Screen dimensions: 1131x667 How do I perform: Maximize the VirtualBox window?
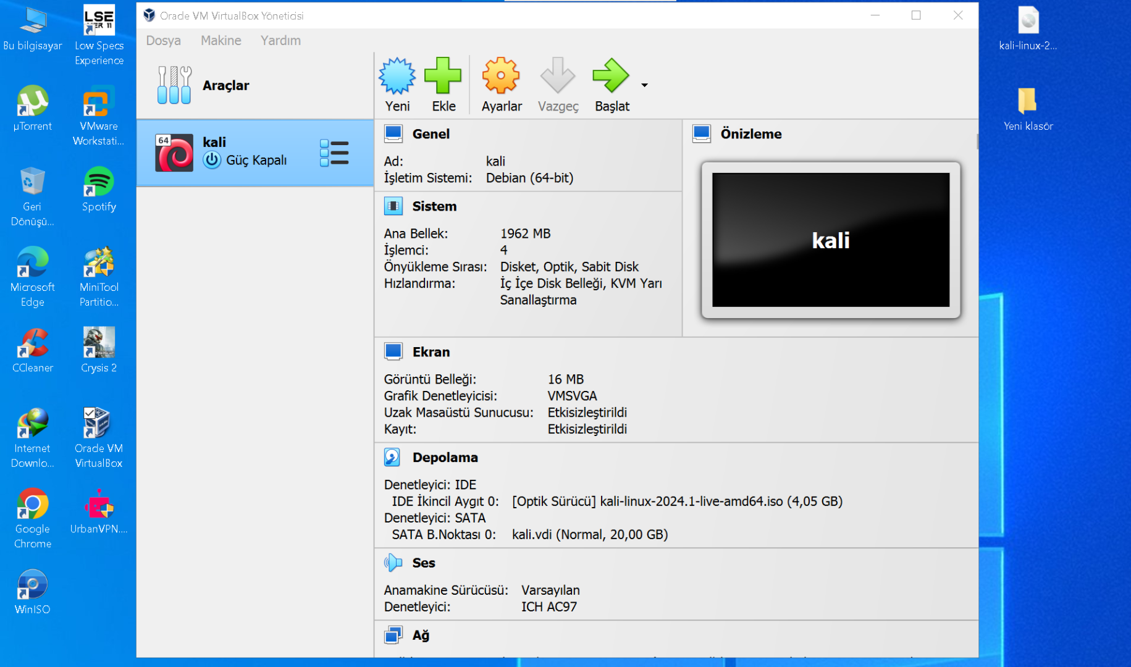click(x=916, y=15)
